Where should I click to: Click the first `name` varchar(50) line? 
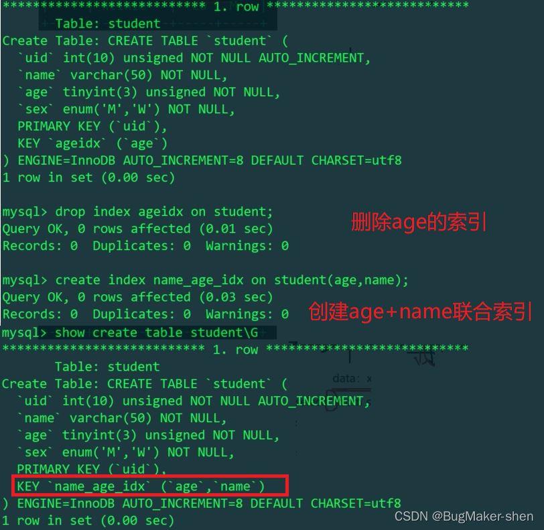click(123, 75)
